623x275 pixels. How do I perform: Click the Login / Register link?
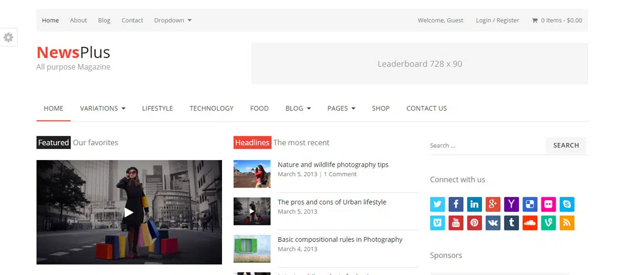pyautogui.click(x=497, y=20)
